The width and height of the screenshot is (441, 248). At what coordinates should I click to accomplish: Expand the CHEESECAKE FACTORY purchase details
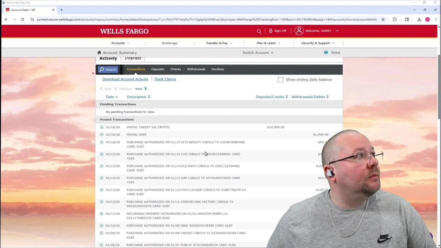click(102, 202)
